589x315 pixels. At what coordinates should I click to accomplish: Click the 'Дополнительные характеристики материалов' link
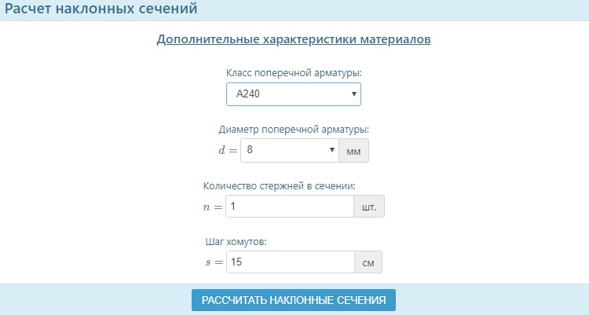tap(294, 39)
